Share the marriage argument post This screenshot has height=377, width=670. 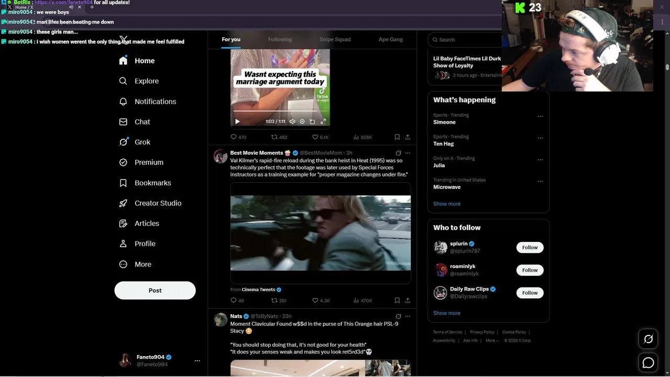click(407, 137)
